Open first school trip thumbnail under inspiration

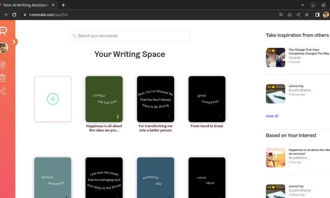tap(276, 94)
